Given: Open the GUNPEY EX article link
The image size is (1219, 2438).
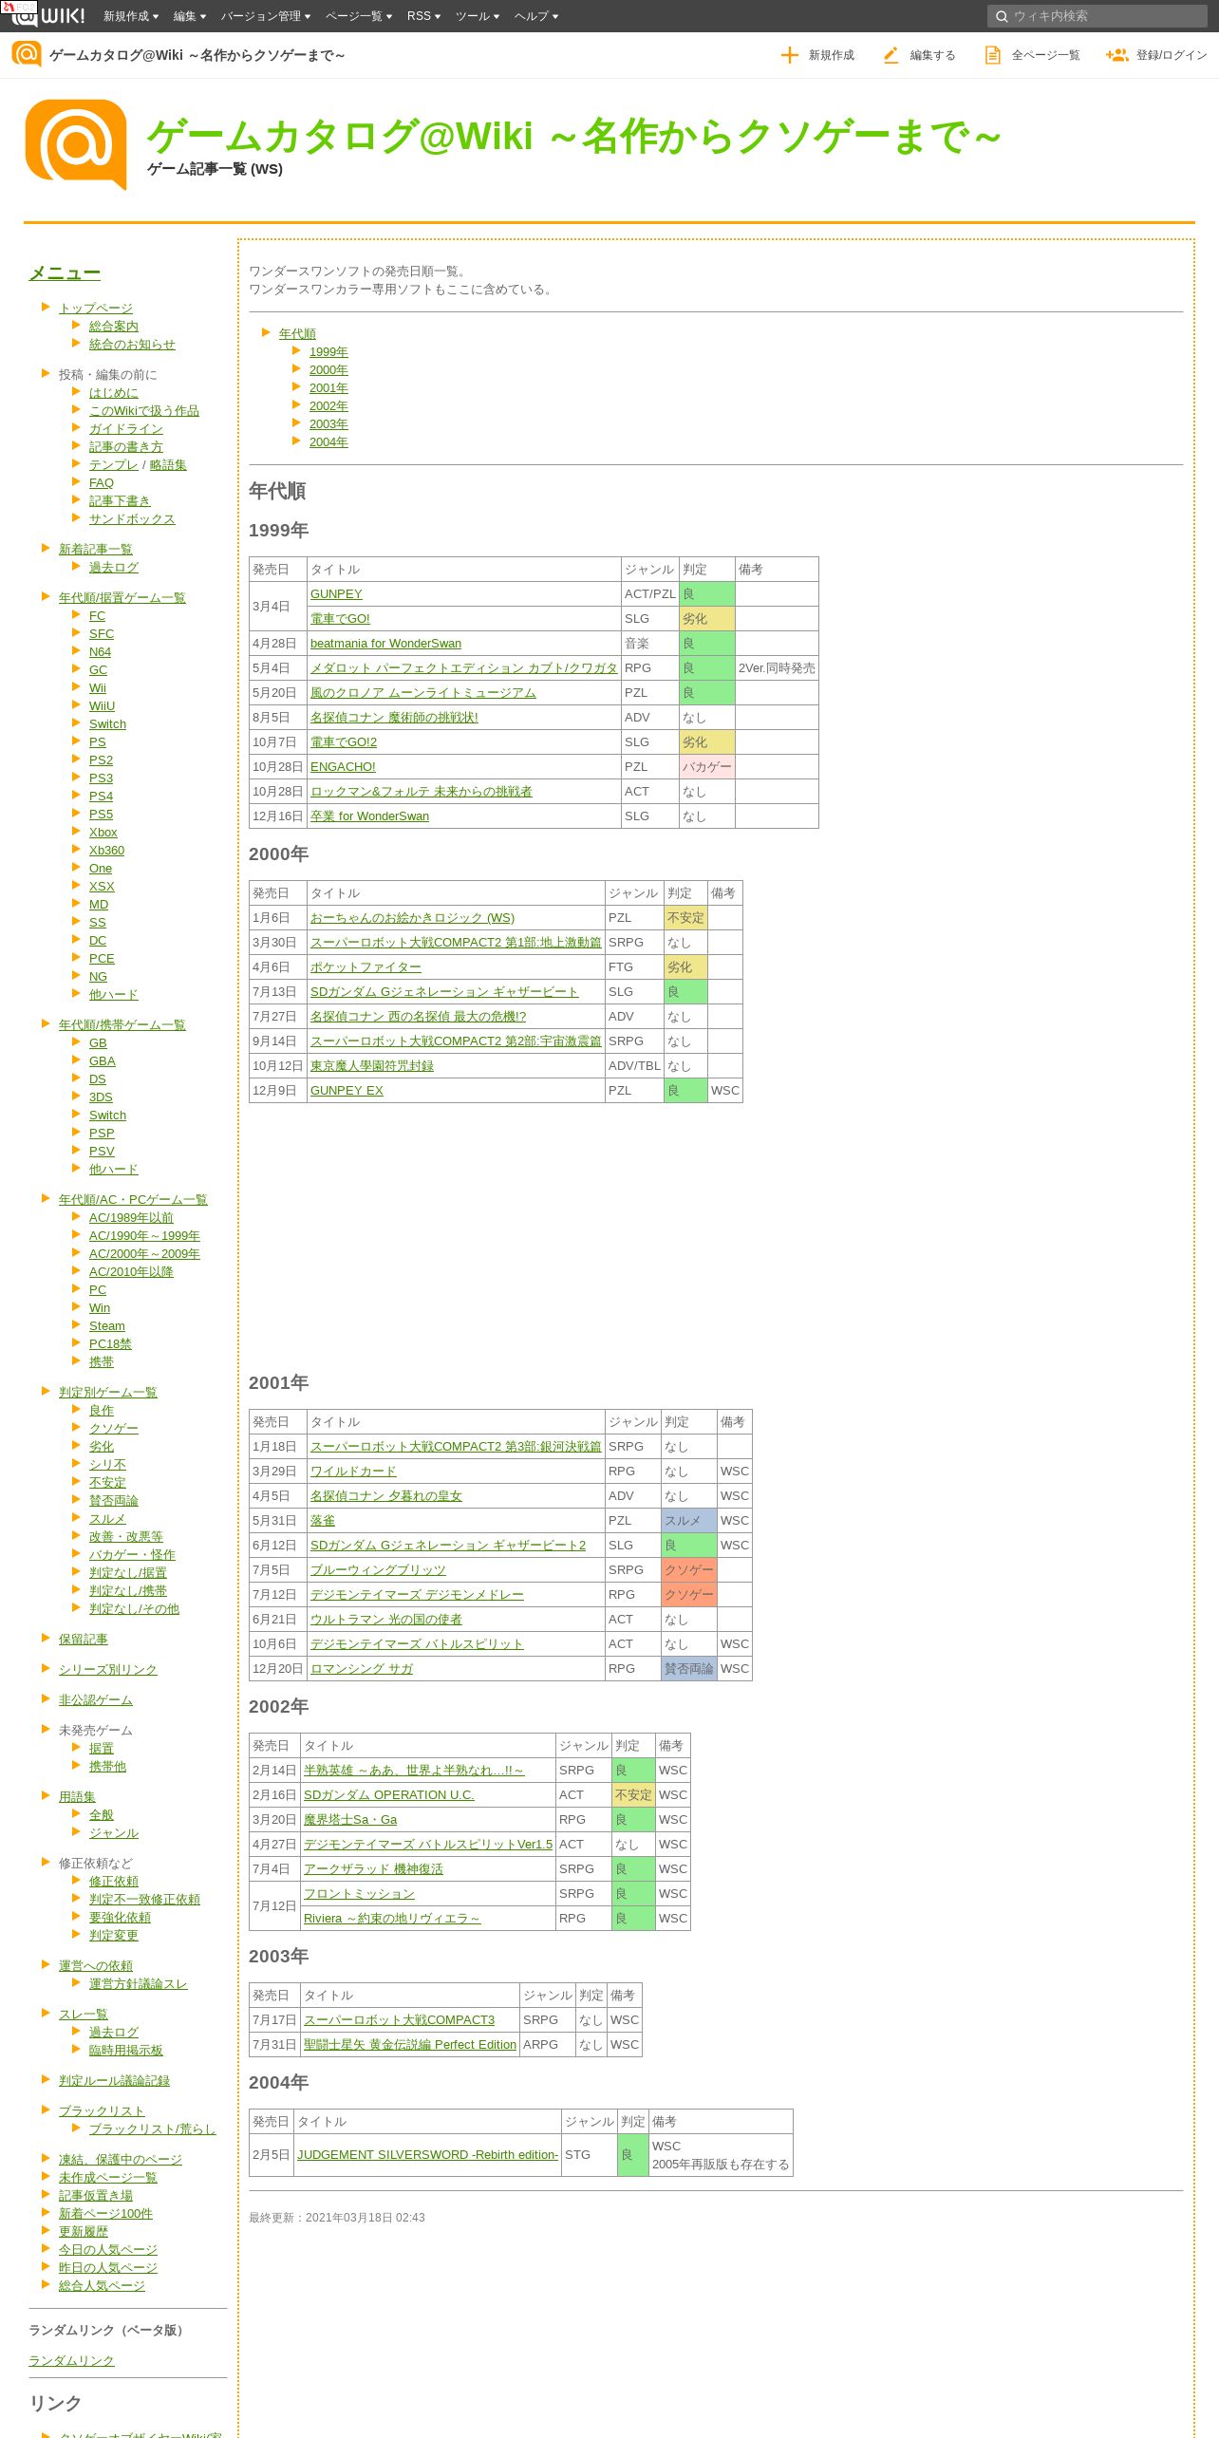Looking at the screenshot, I should click(x=347, y=1091).
